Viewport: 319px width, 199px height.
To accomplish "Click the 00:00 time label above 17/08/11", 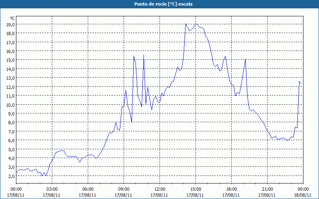I will tap(16, 189).
